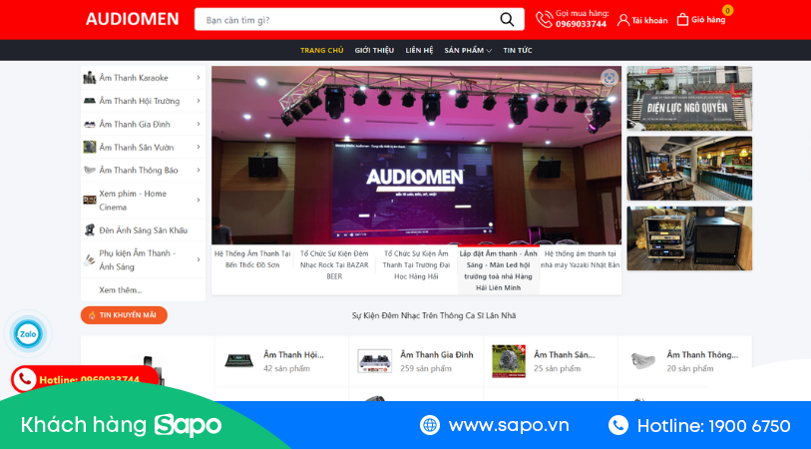Expand the Phụ kiện Âm Thanh arrow
Image resolution: width=811 pixels, height=449 pixels.
(x=199, y=259)
